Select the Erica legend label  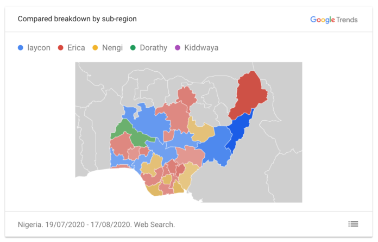[76, 48]
